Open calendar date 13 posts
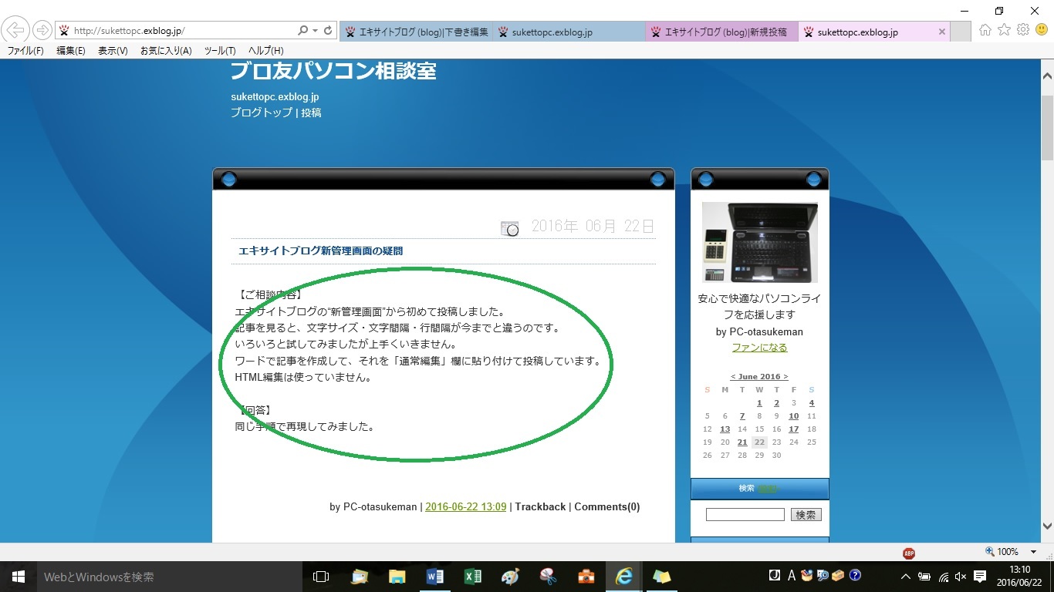 725,429
